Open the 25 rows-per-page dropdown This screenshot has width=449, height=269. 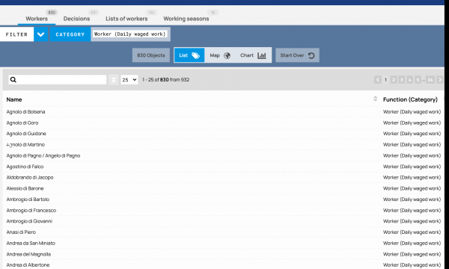pos(129,80)
